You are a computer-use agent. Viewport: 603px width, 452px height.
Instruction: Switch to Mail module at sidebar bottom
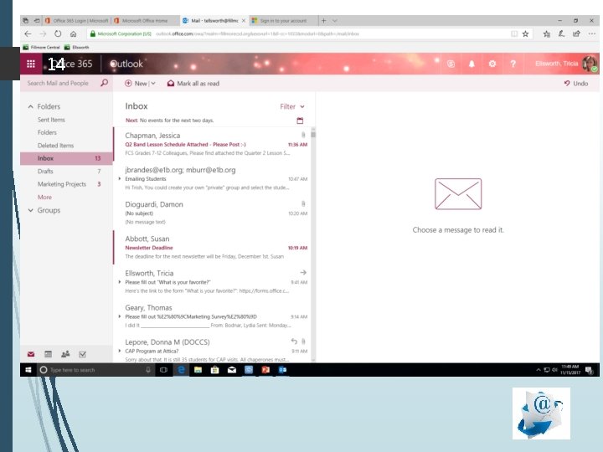[31, 354]
